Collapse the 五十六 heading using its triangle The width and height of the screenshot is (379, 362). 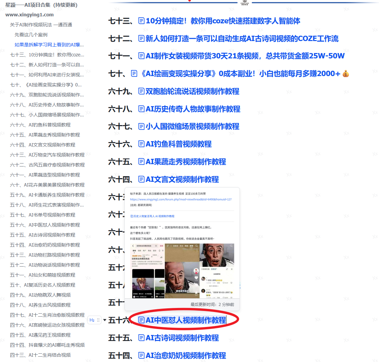tap(105, 320)
